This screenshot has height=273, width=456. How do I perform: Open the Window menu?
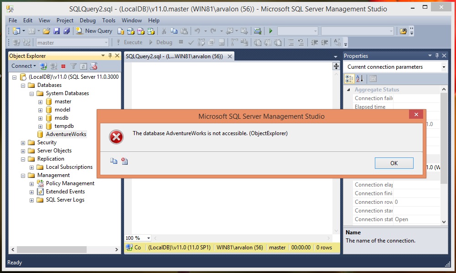pyautogui.click(x=132, y=20)
